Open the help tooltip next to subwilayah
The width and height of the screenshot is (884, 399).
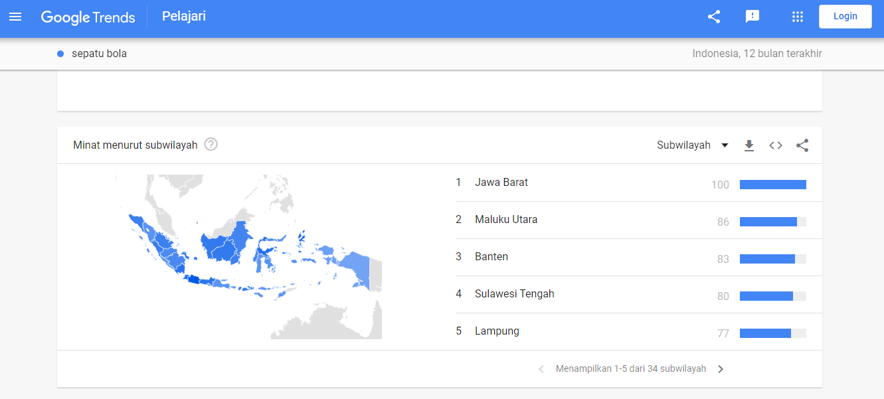tap(211, 144)
